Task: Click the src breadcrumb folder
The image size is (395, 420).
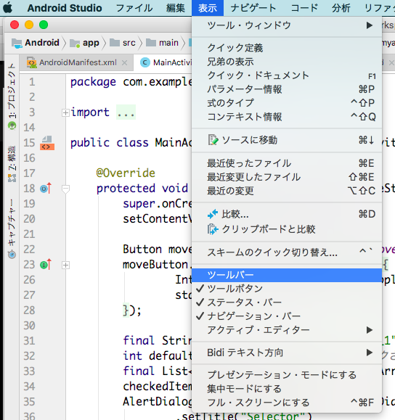Action: click(x=123, y=43)
